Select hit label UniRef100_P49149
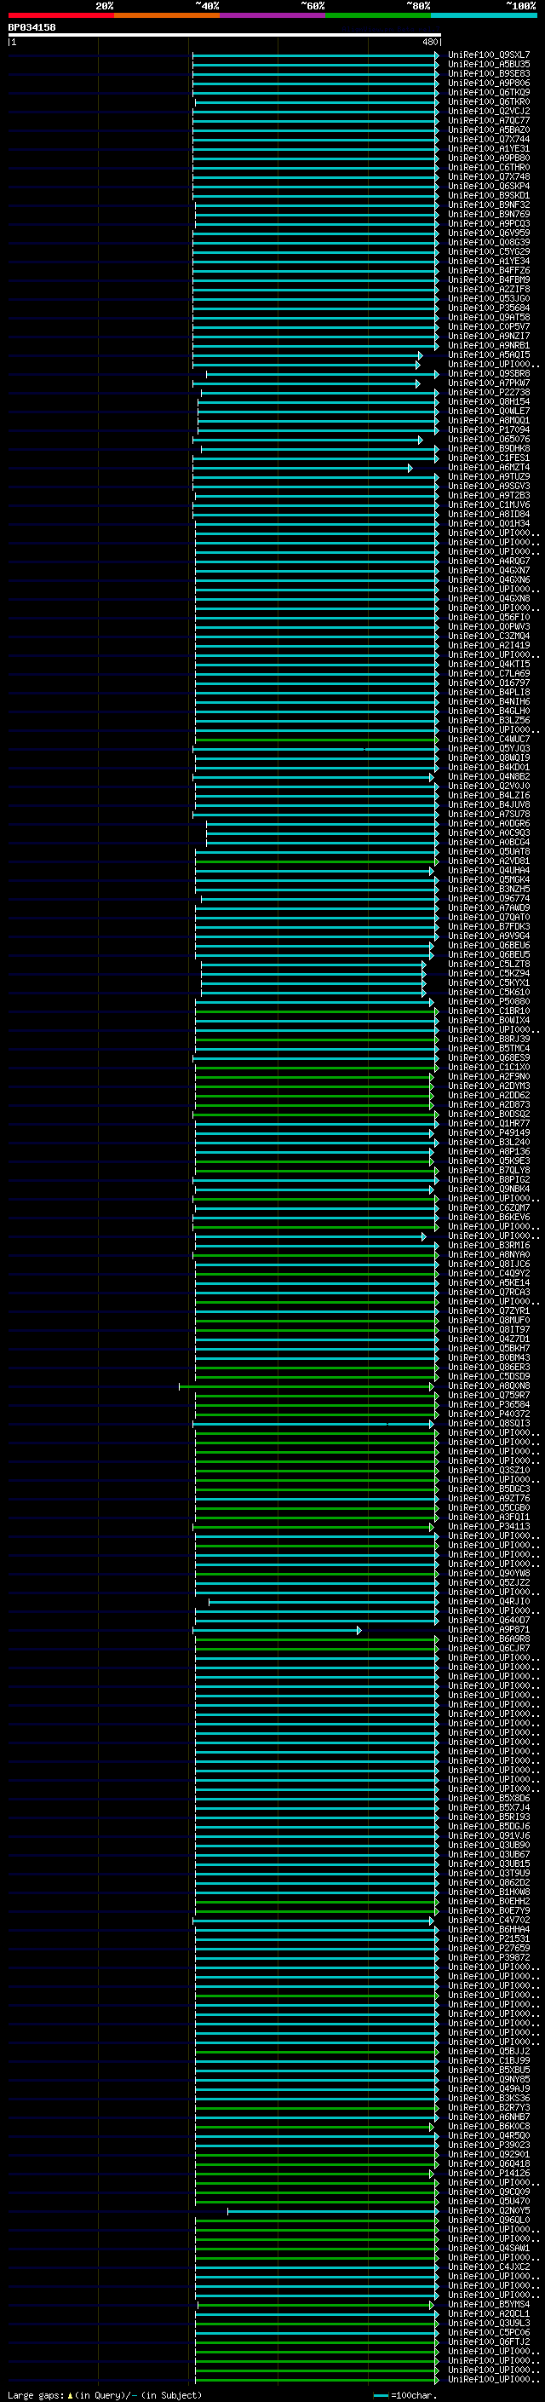 489,1133
